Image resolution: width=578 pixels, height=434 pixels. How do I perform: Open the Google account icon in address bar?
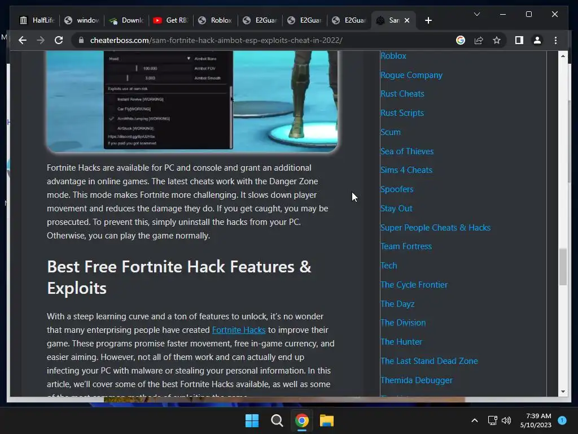461,40
